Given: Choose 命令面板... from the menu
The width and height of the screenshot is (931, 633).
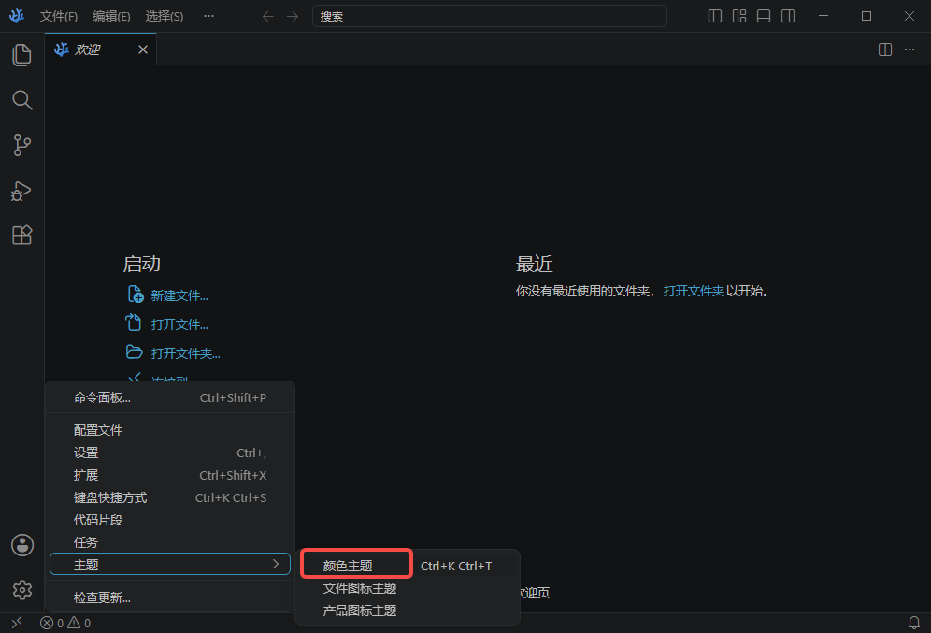Looking at the screenshot, I should pos(170,398).
